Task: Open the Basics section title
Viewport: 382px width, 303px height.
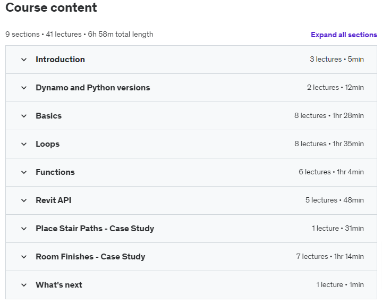Action: pos(49,116)
